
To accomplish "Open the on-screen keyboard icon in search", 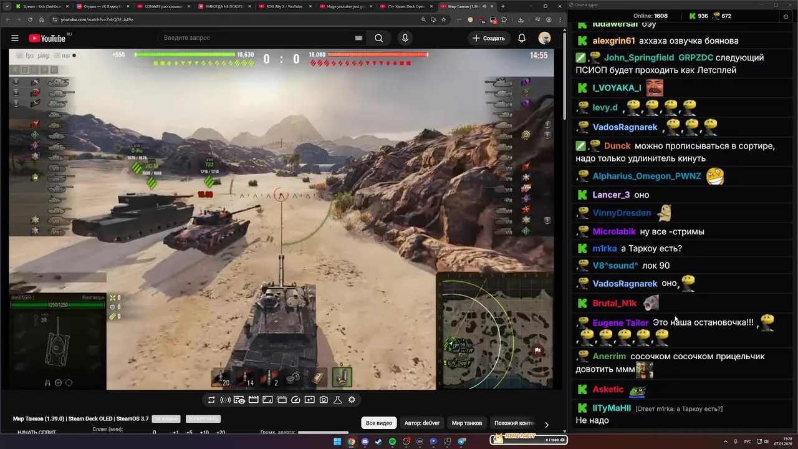I will click(x=358, y=38).
